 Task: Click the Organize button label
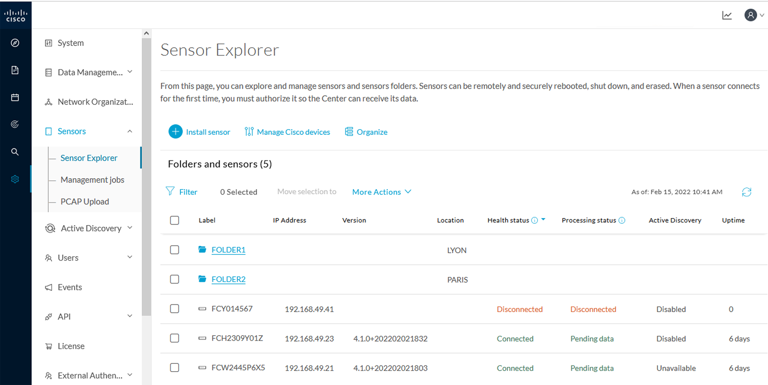coord(372,132)
